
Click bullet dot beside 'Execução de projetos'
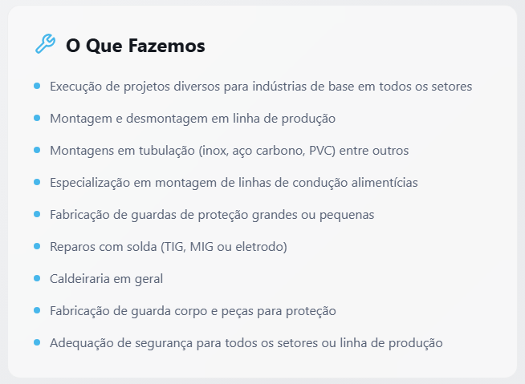point(37,86)
